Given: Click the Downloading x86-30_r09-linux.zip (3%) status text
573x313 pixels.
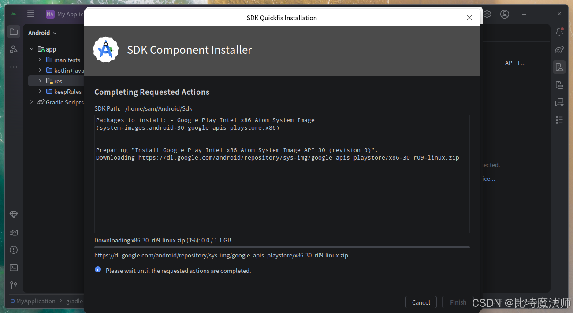Looking at the screenshot, I should (x=166, y=240).
